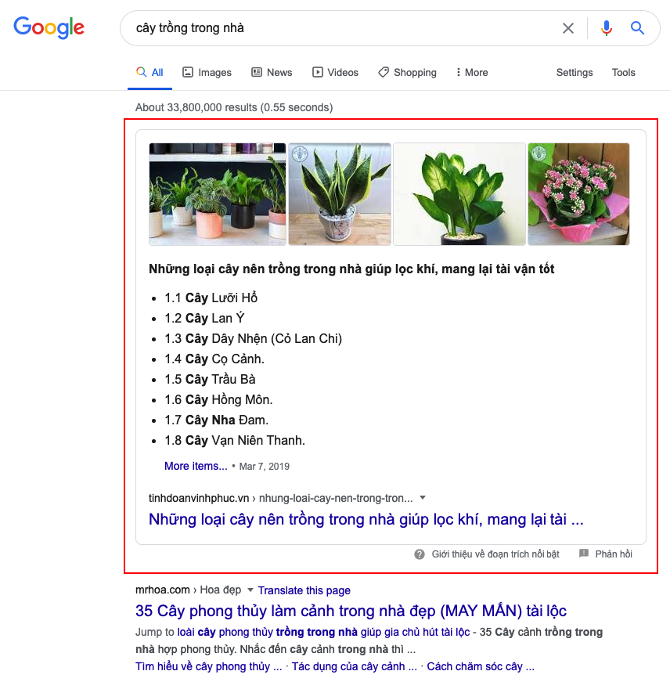Screen dimensions: 670x689
Task: Click the Phản hồi feedback flag icon
Action: [584, 554]
